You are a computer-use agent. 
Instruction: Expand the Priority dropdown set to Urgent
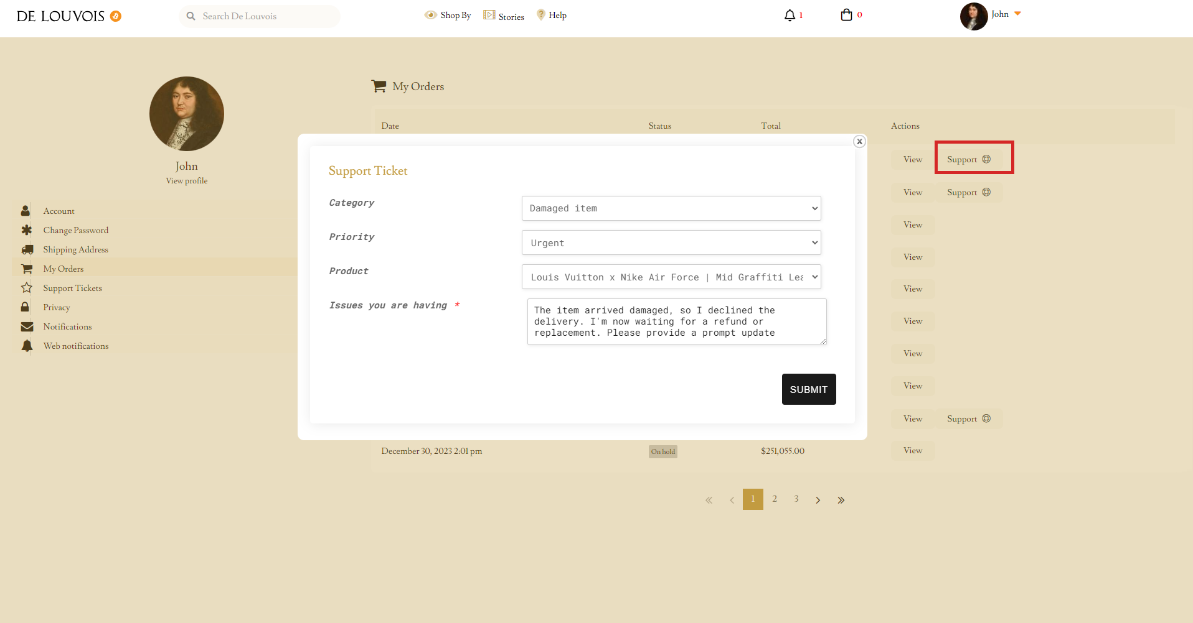point(671,242)
